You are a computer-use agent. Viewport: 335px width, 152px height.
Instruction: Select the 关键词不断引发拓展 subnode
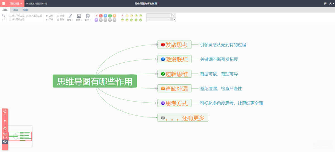pyautogui.click(x=219, y=59)
